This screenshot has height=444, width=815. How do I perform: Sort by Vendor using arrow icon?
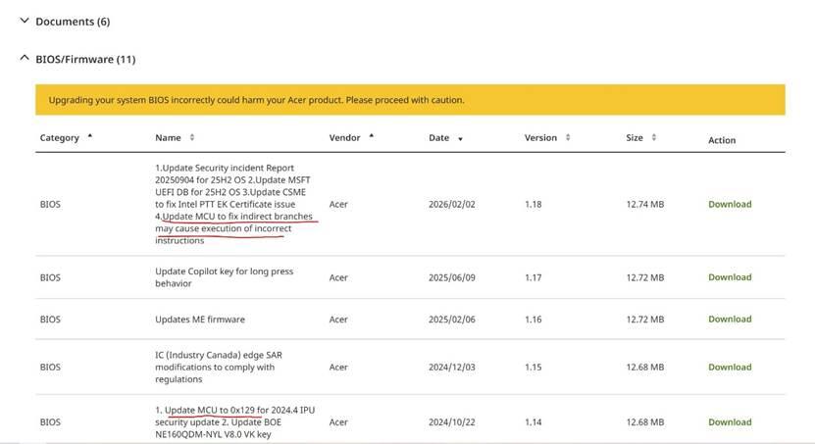(371, 136)
